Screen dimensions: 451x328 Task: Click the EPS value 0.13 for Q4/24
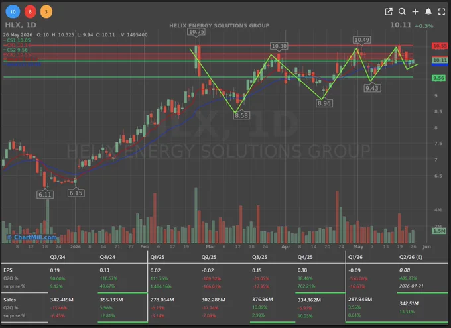(105, 270)
